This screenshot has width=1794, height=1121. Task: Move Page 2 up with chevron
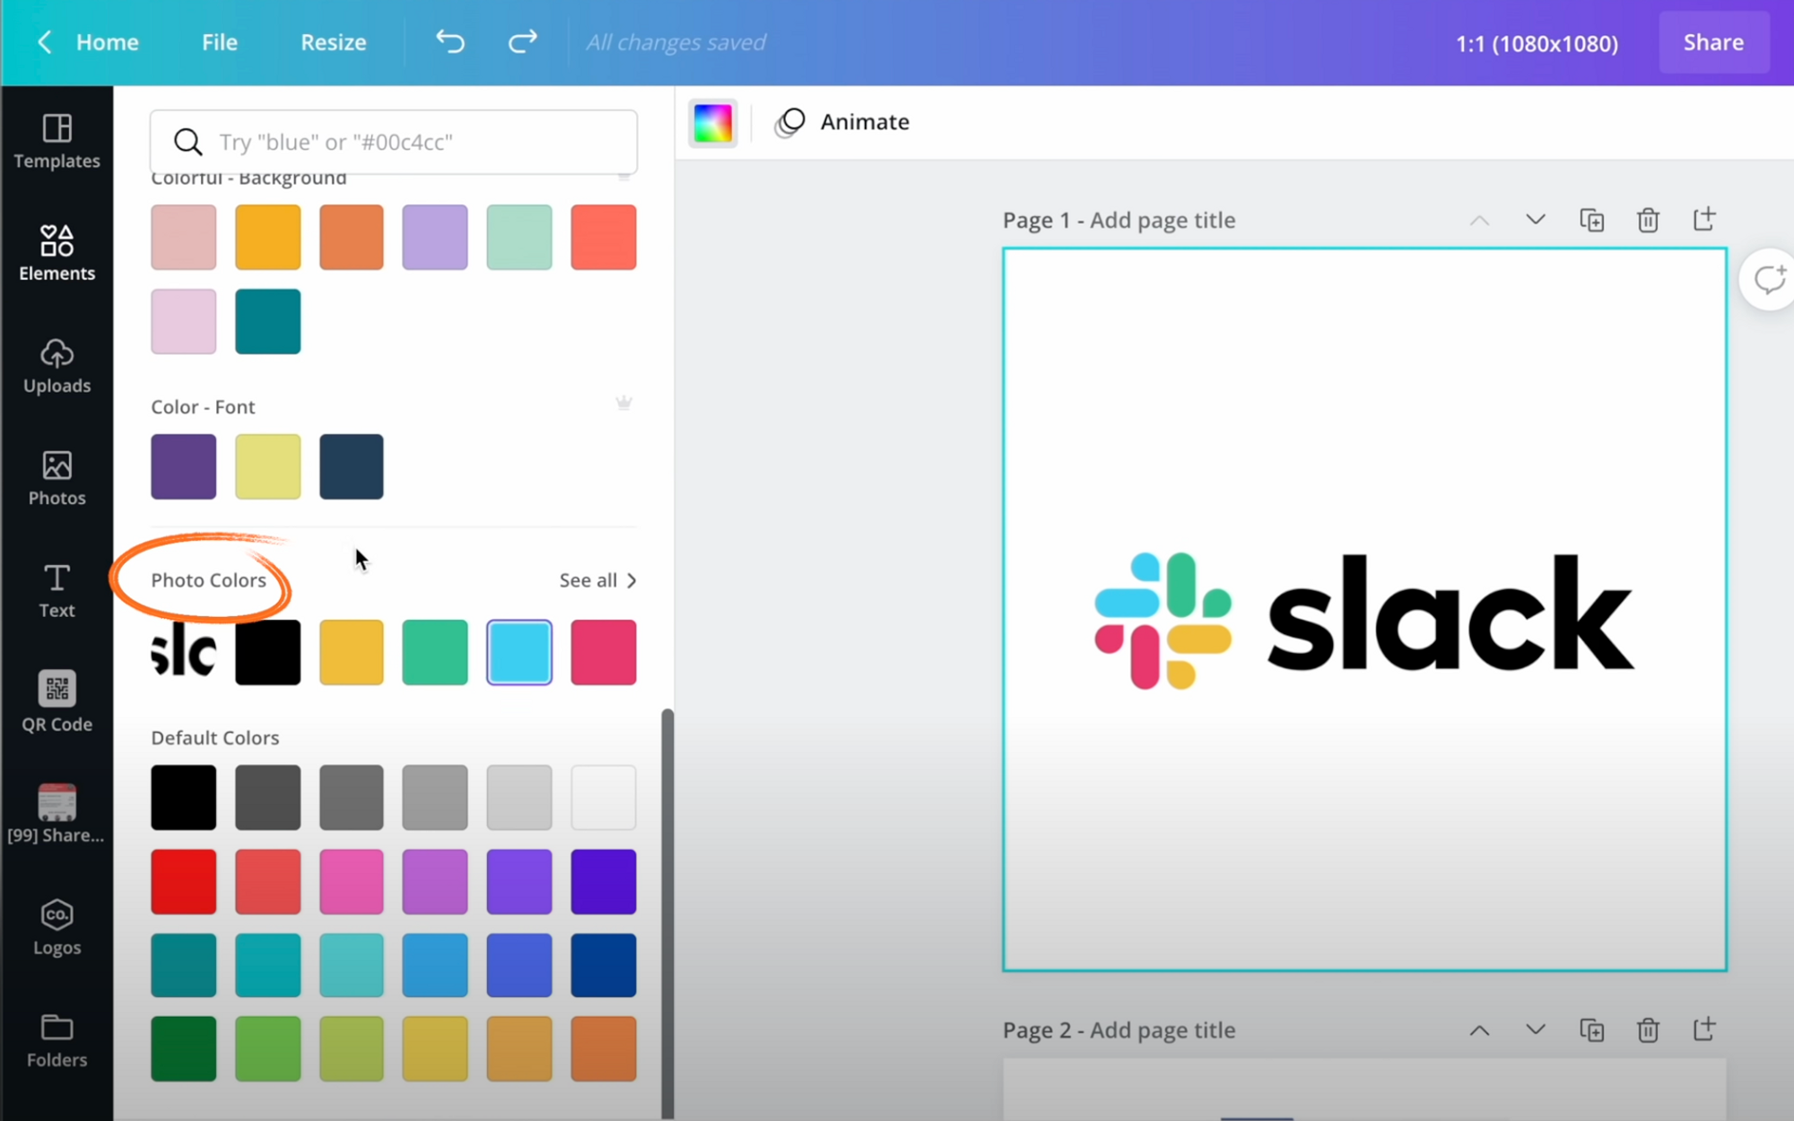[x=1479, y=1030]
